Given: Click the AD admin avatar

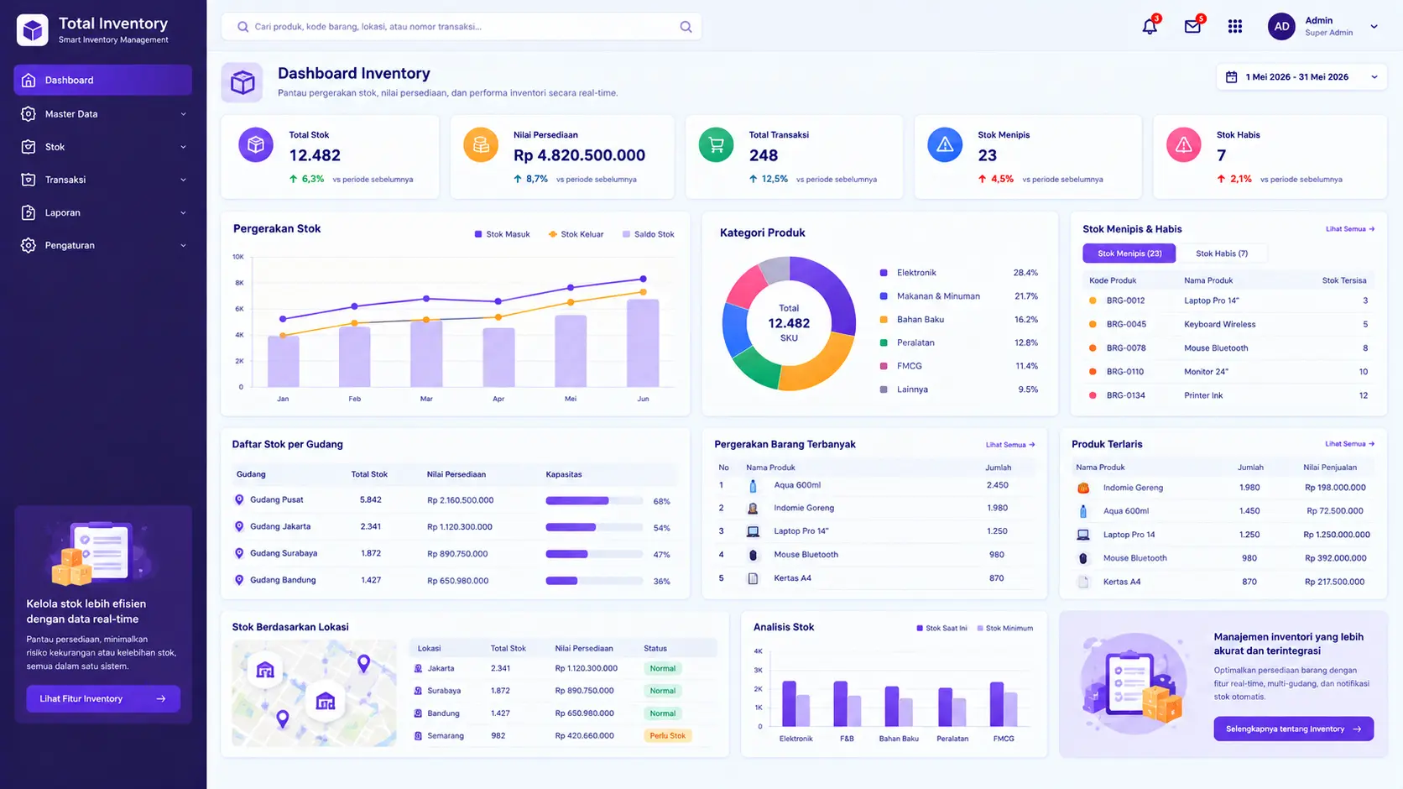Looking at the screenshot, I should (1281, 27).
